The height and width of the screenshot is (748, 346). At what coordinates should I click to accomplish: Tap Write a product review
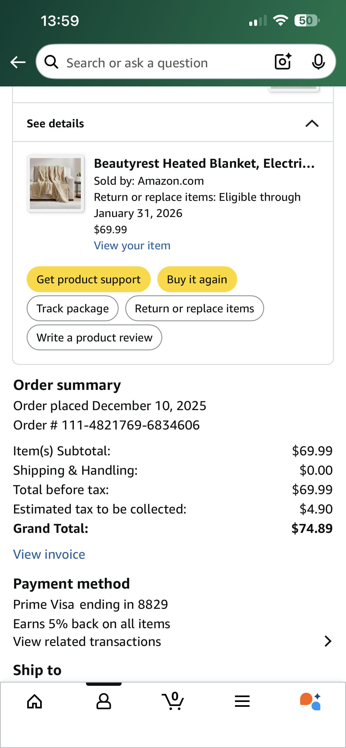click(x=94, y=337)
